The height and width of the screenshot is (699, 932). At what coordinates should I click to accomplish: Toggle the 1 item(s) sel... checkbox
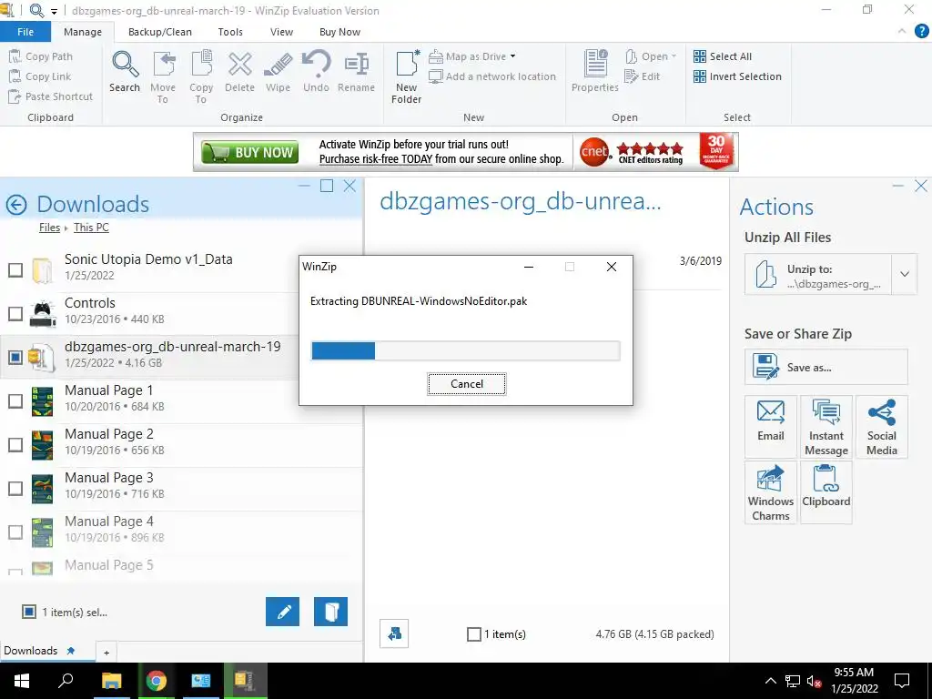(28, 612)
